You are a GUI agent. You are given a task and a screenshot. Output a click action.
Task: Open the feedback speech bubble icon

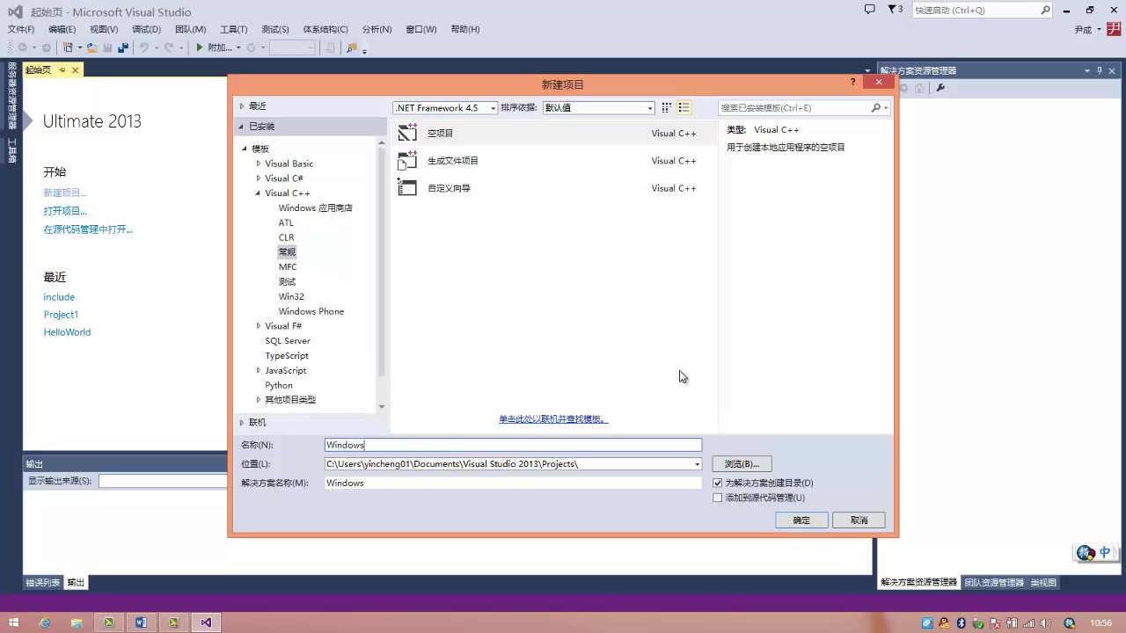869,10
